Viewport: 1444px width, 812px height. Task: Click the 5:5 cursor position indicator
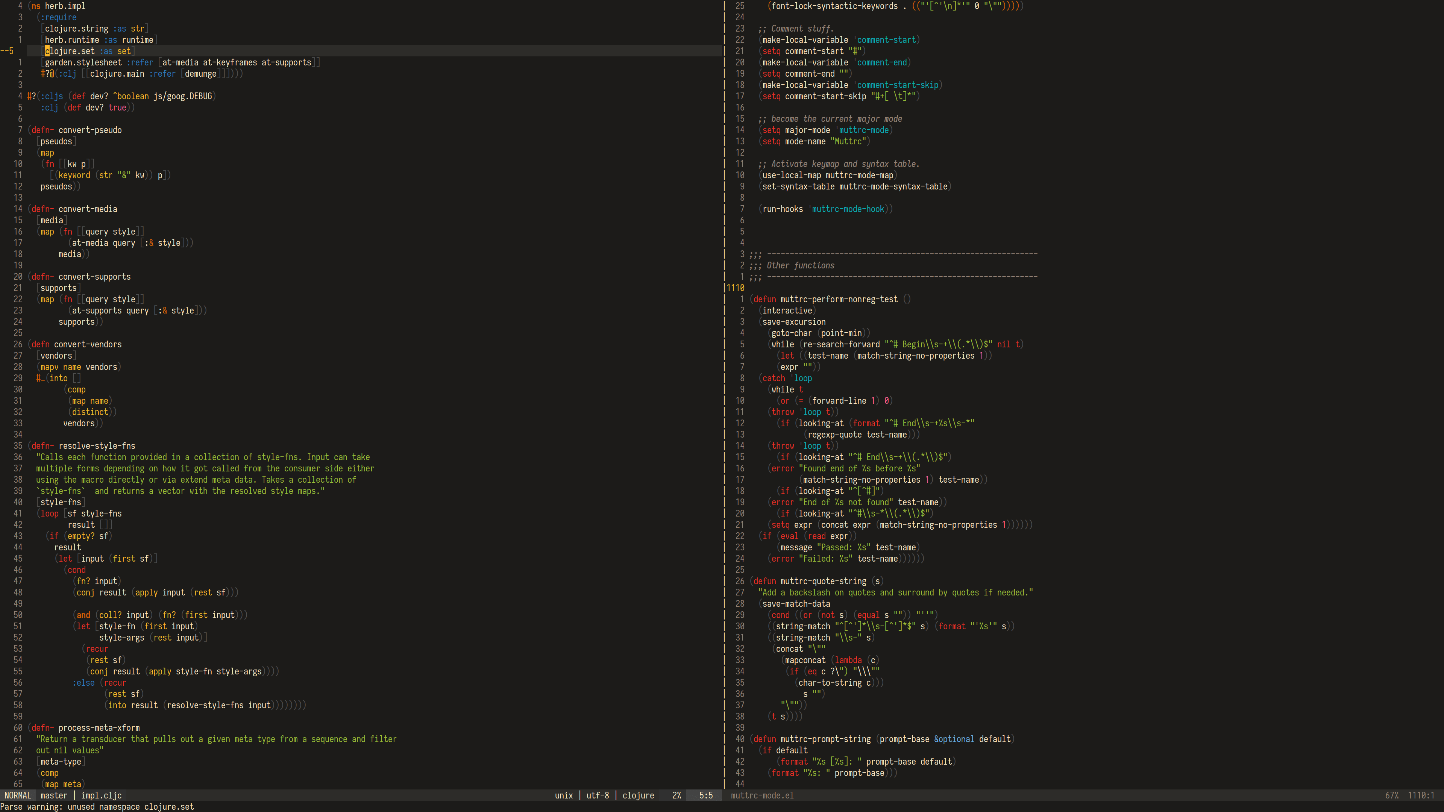706,795
